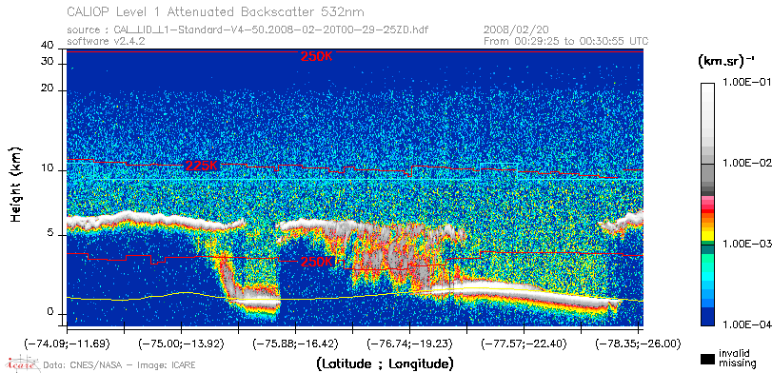Click the 40 height tick label

(x=48, y=46)
